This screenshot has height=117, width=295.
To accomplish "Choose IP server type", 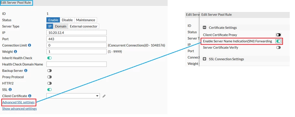I will click(x=50, y=26).
